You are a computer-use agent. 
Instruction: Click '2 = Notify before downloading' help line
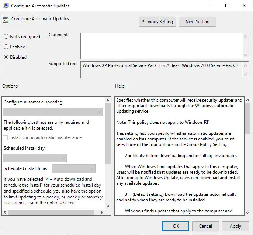[181, 156]
